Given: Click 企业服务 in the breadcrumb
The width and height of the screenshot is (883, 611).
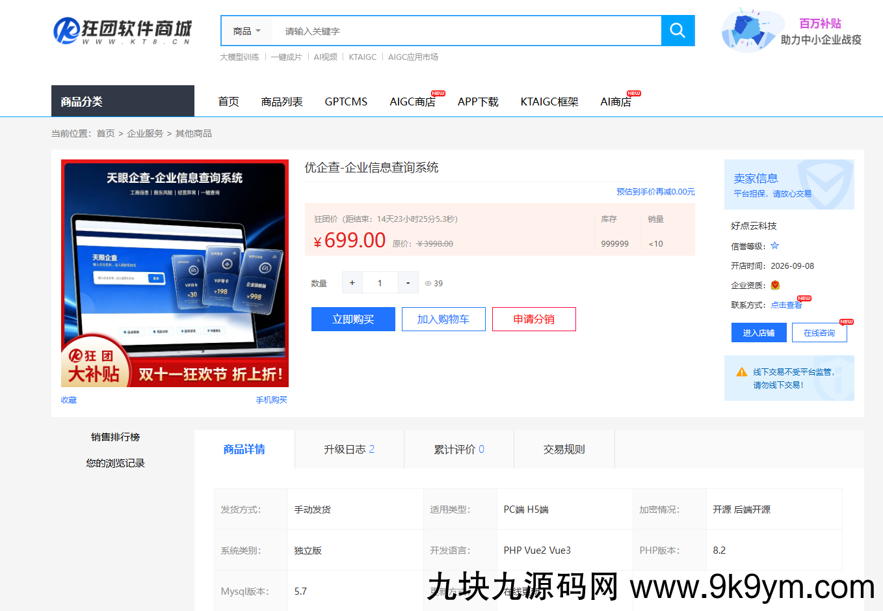Looking at the screenshot, I should coord(145,133).
